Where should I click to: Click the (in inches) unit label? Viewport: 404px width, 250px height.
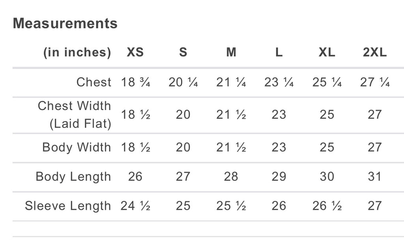(x=77, y=52)
